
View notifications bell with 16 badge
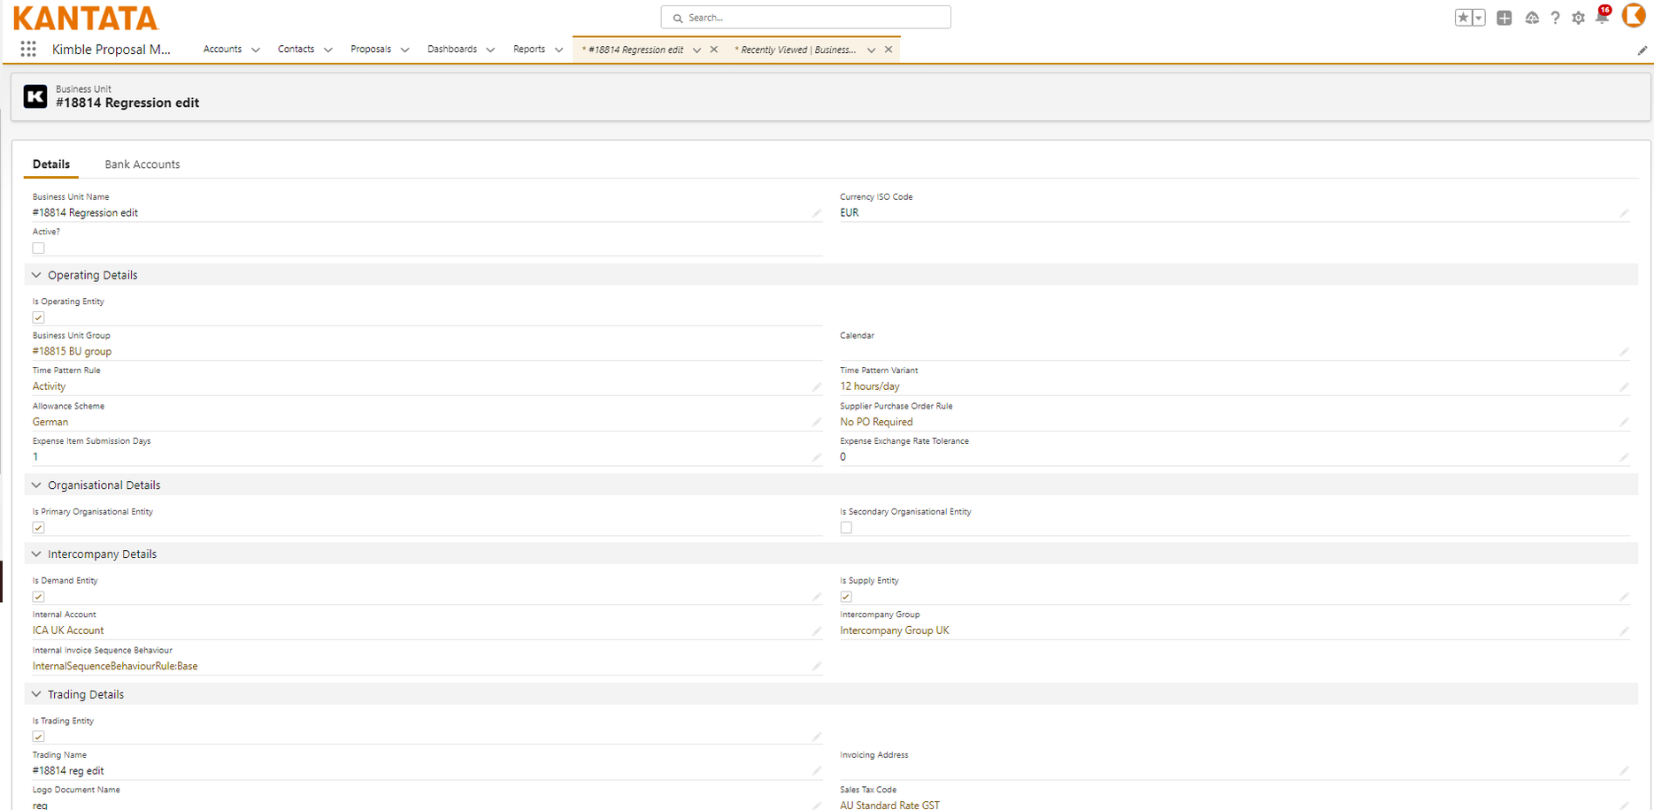1603,16
